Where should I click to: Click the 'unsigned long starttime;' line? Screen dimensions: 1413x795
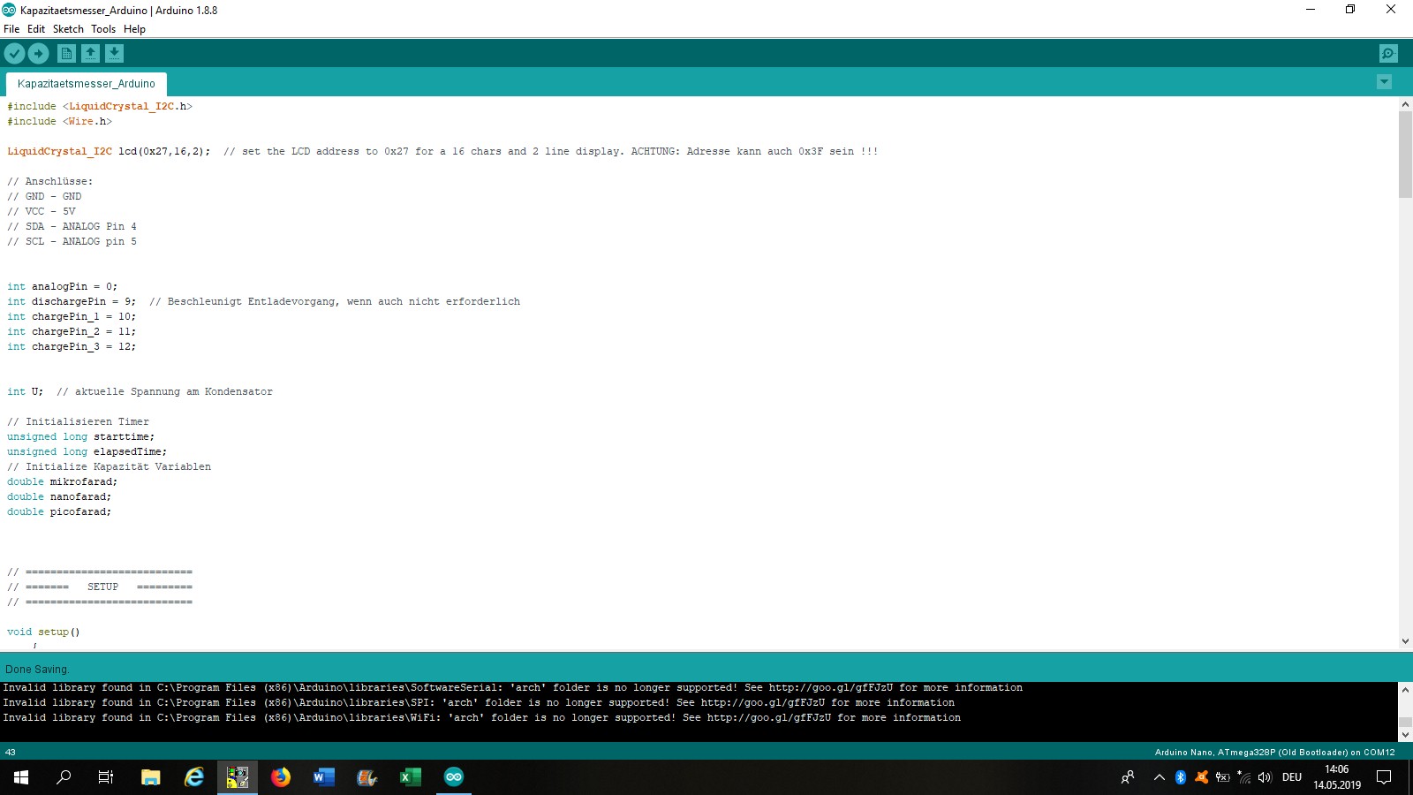(81, 436)
